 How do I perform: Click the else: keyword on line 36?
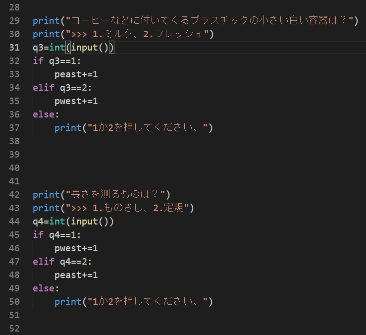coord(46,114)
